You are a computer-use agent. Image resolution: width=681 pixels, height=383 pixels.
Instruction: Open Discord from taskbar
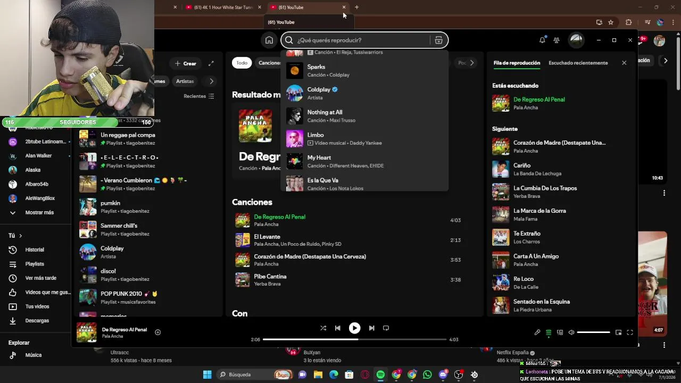coord(443,374)
